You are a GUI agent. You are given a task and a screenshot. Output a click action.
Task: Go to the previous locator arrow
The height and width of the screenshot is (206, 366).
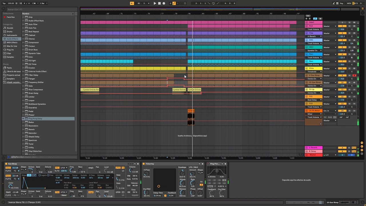point(307,19)
